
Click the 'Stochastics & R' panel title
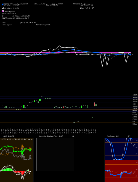(x=113, y=136)
